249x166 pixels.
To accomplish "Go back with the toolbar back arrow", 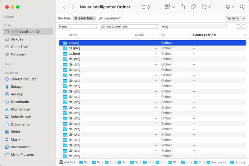I will click(x=64, y=7).
